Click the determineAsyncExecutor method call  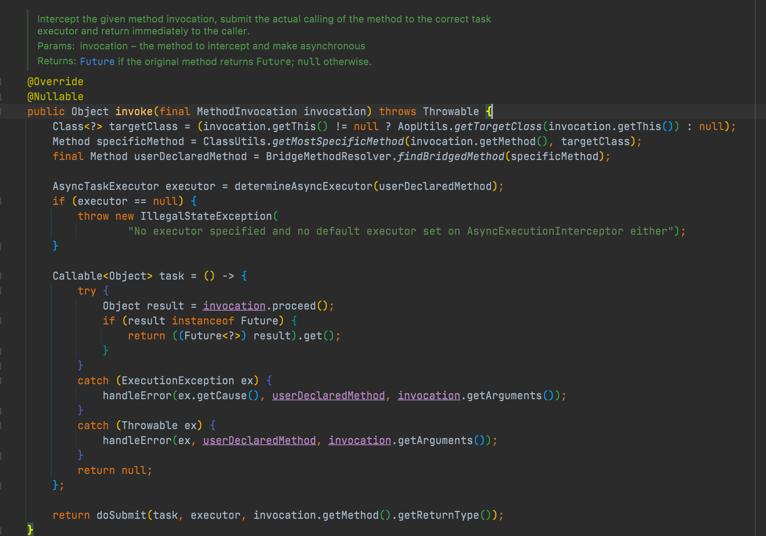point(303,186)
